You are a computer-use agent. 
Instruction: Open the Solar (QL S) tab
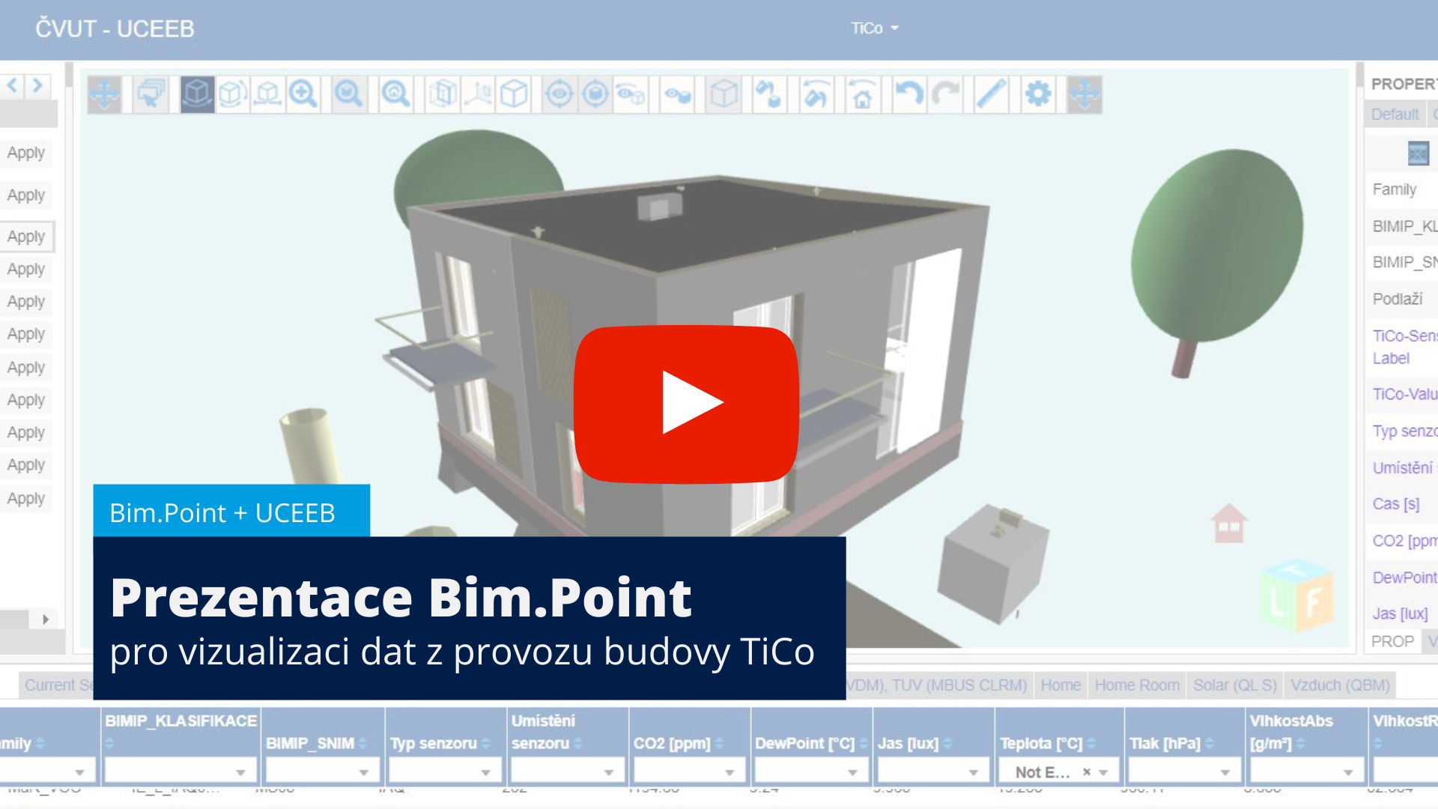[1235, 685]
